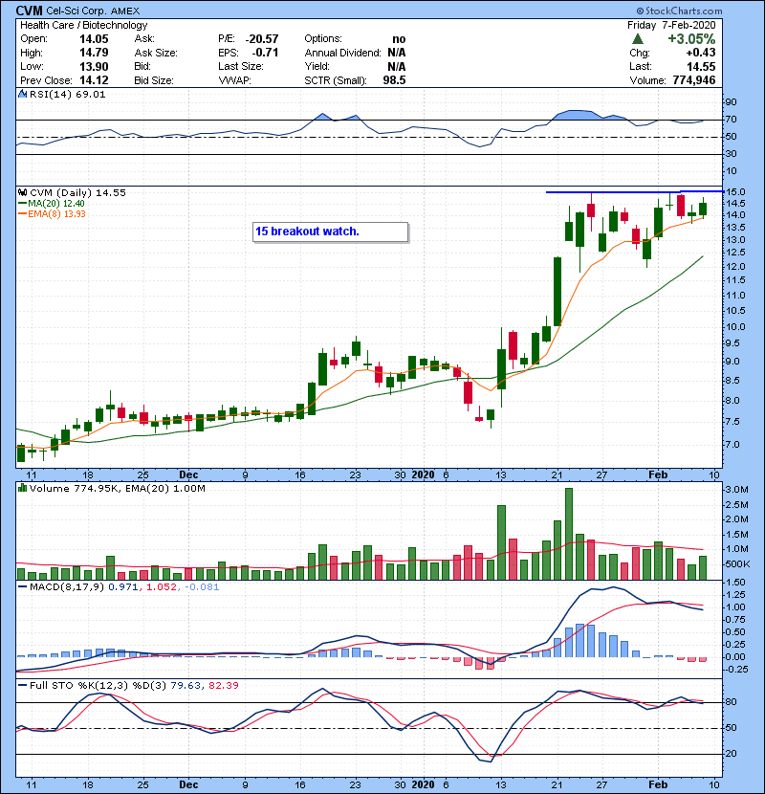This screenshot has width=765, height=794.
Task: Click the tallest 3.0M volume bar
Action: pos(569,534)
